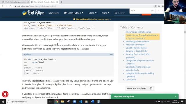Switch to WealthyFaithfulComputer tab
186x104 pixels.
tap(15, 2)
